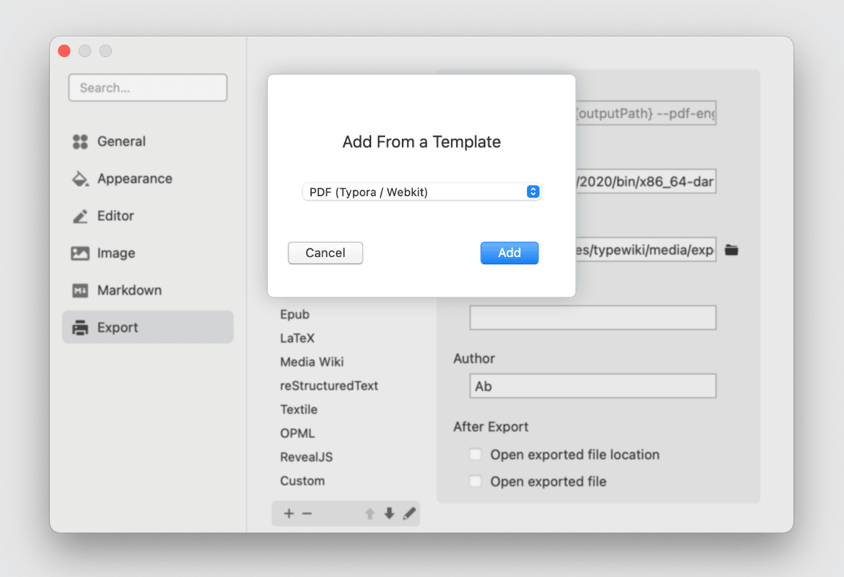Click the move down arrow icon
This screenshot has width=844, height=577.
389,514
